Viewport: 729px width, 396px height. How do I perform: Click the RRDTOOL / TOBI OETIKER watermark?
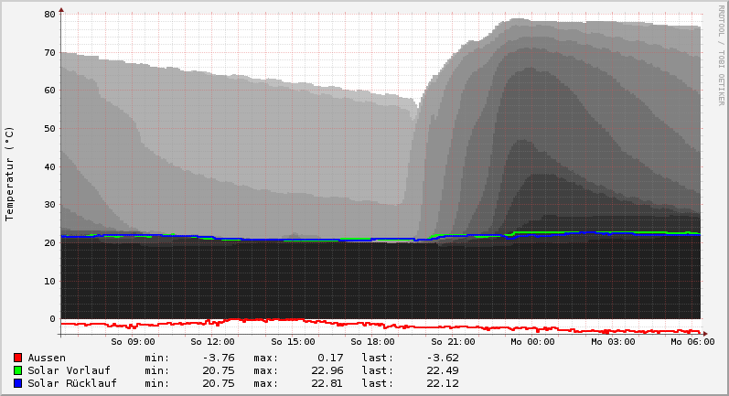(x=721, y=55)
